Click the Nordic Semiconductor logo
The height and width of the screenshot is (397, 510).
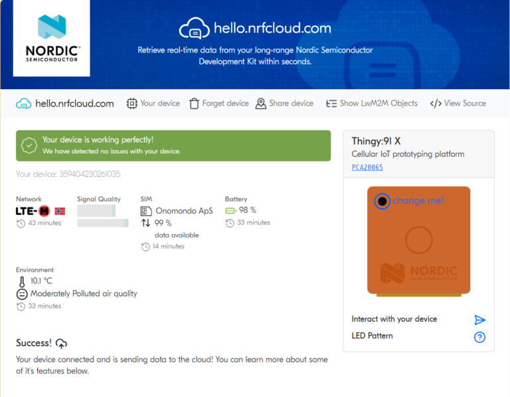[x=52, y=38]
